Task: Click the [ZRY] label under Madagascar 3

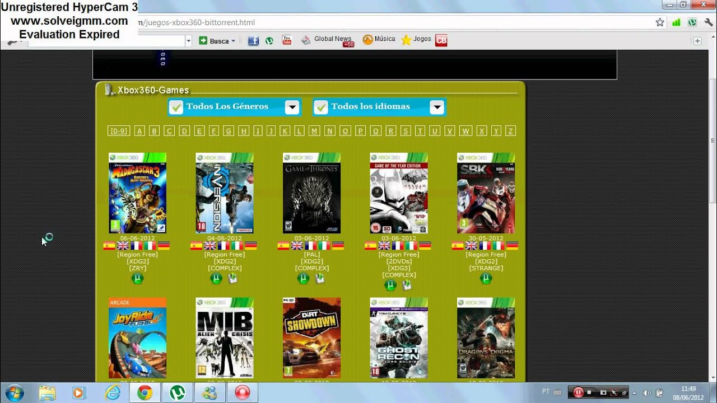Action: tap(137, 268)
